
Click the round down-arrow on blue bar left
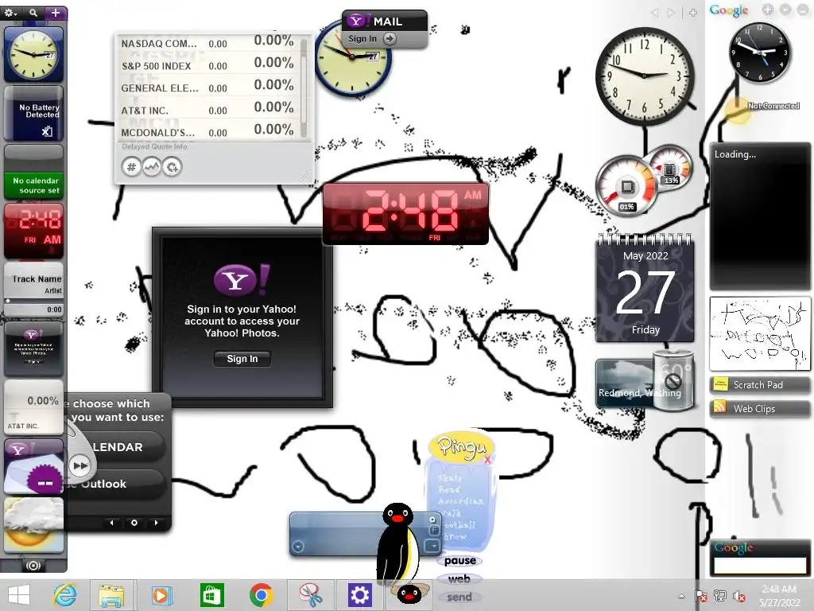click(x=298, y=547)
